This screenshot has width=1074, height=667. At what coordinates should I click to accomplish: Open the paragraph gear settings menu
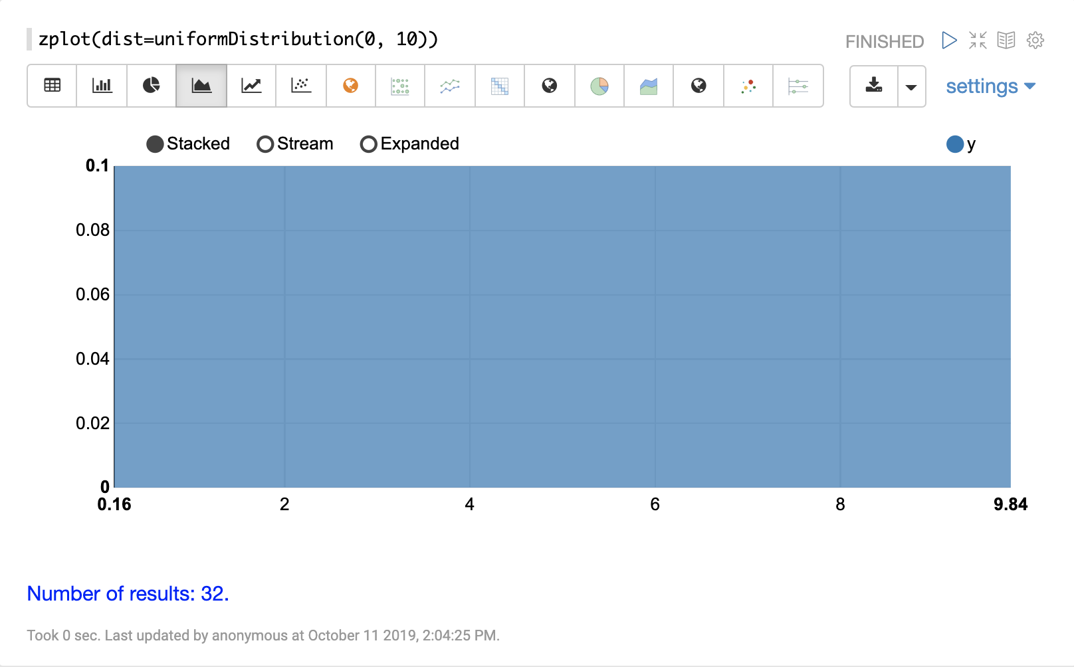click(1035, 41)
